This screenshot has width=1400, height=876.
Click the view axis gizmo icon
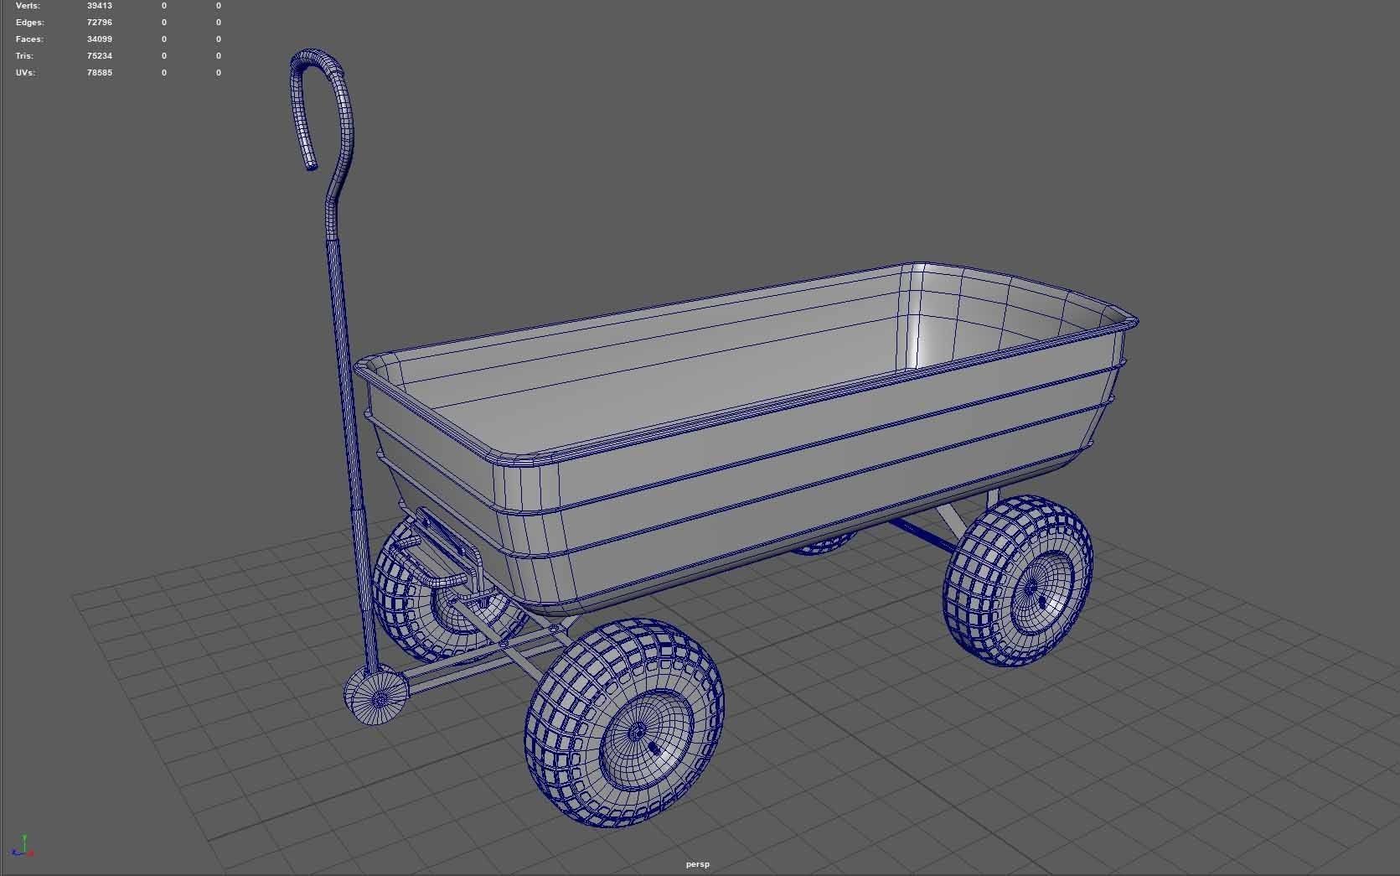pyautogui.click(x=23, y=846)
